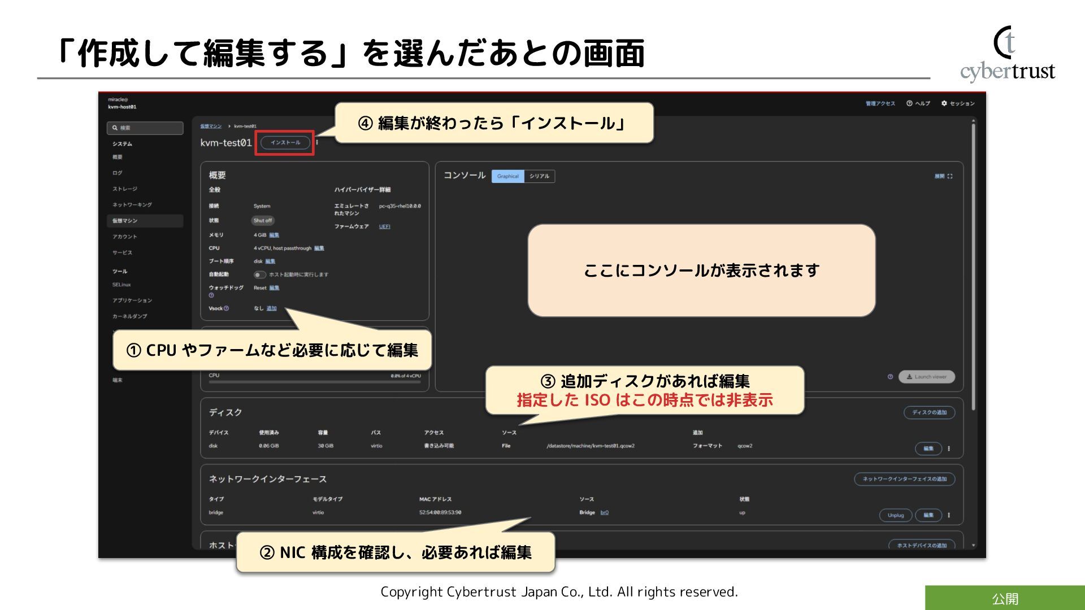Open ストレージ in the sidebar menu

(125, 189)
